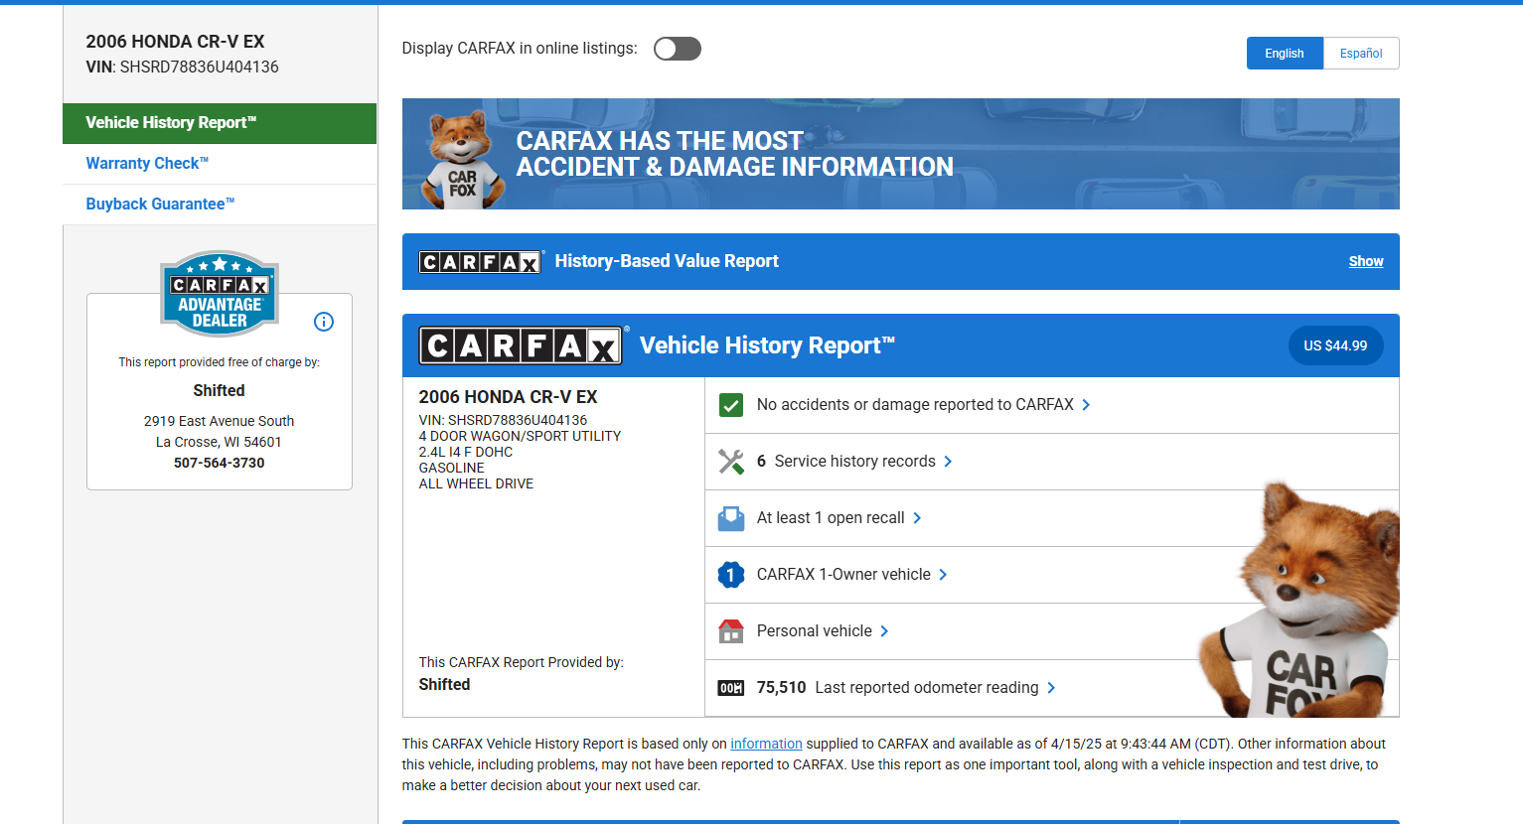This screenshot has height=824, width=1523.
Task: Expand chevron beside Personal vehicle
Action: tap(884, 631)
